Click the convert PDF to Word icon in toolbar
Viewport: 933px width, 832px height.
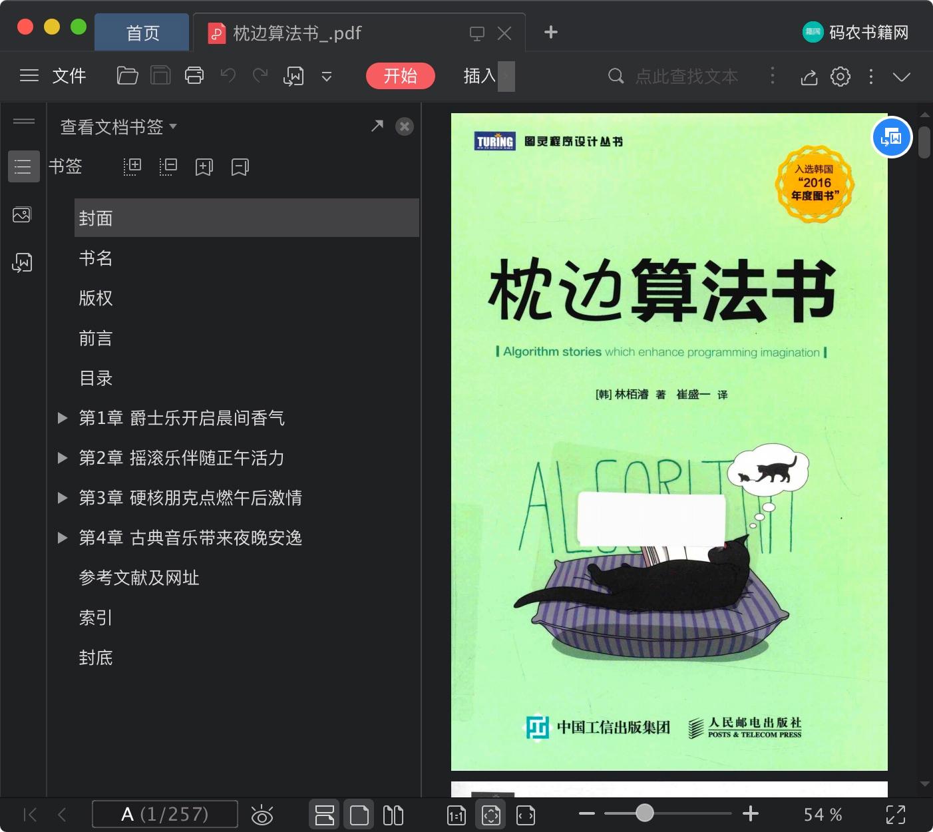point(293,77)
